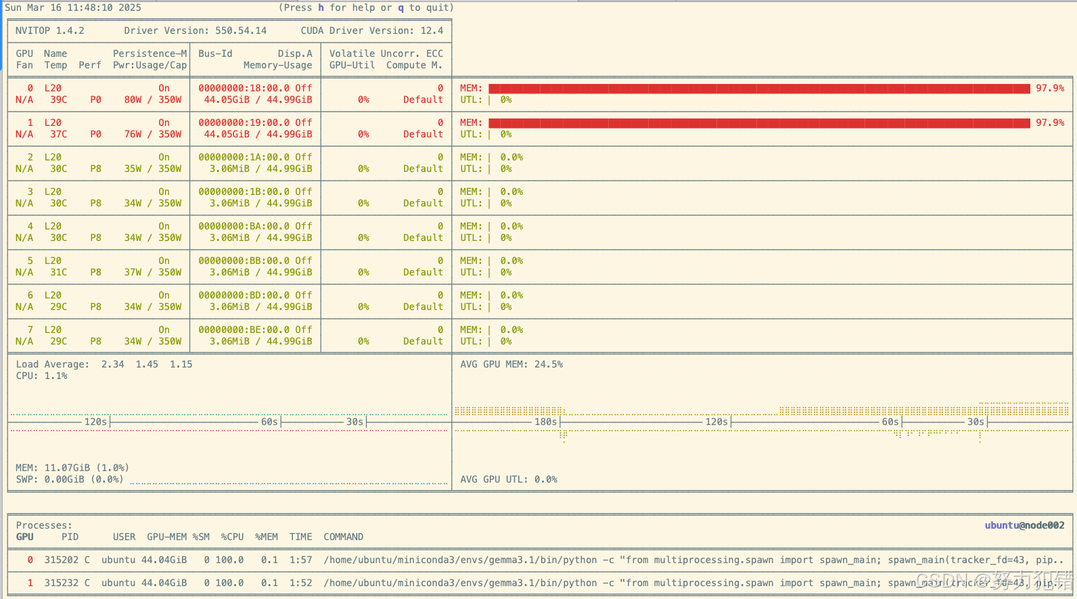Screen dimensions: 1077x599
Task: Click the 'q' quit key hint
Action: (400, 7)
